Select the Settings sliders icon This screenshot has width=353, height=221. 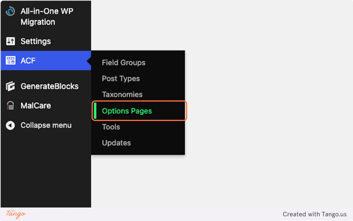10,41
